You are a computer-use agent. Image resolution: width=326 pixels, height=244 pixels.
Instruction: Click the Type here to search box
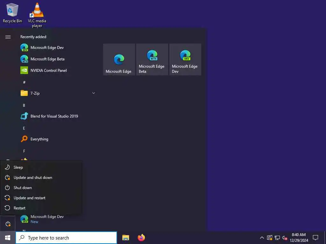pyautogui.click(x=66, y=238)
